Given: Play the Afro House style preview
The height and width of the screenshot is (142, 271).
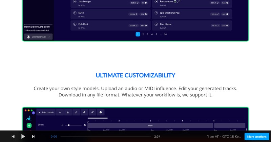Looking at the screenshot, I should click(156, 24).
